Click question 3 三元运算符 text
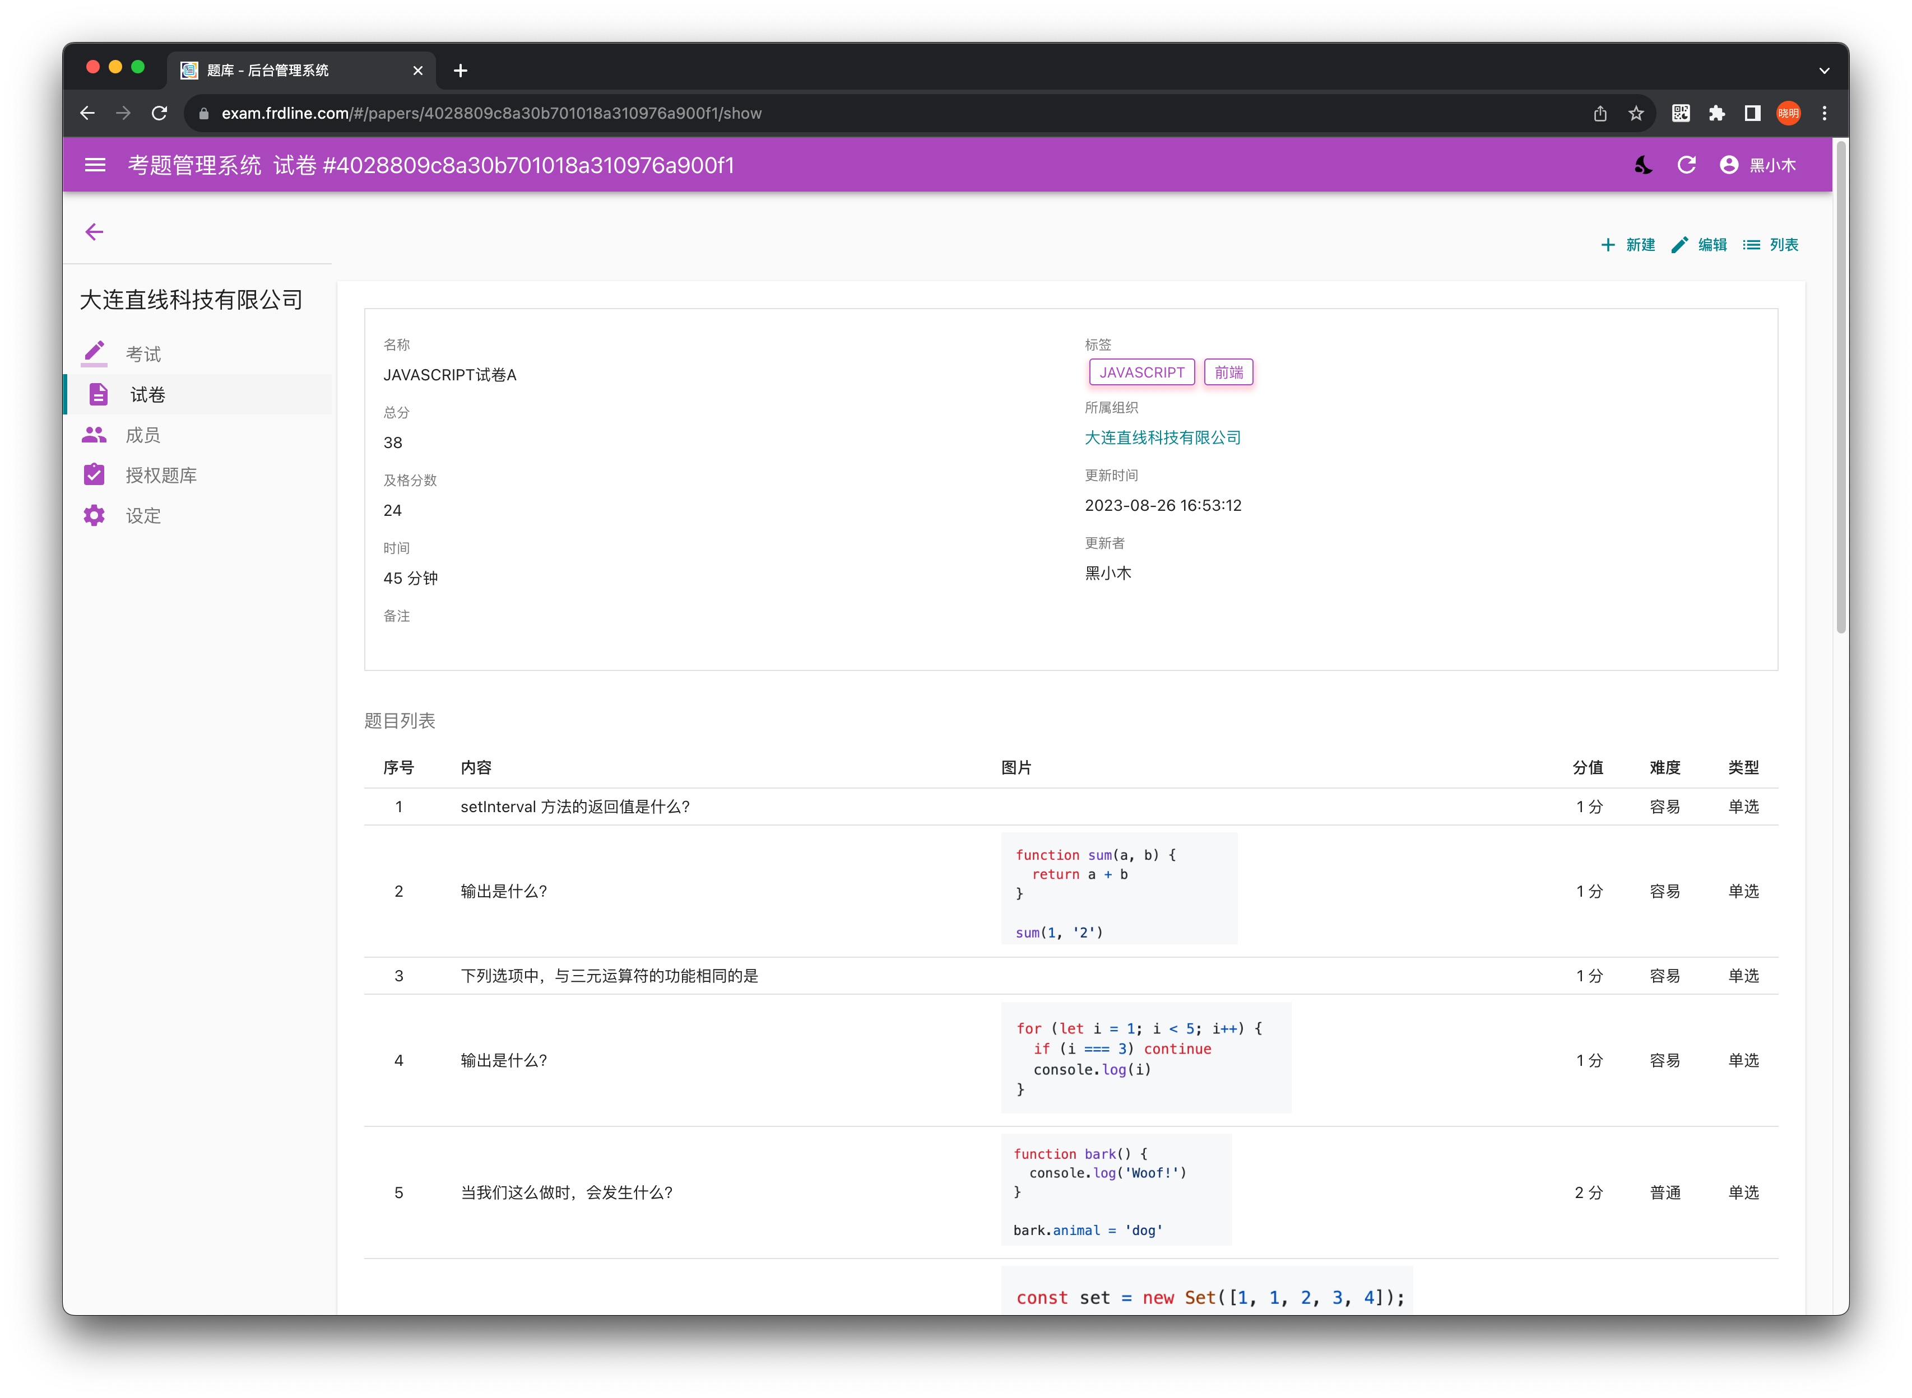1912x1398 pixels. point(610,976)
